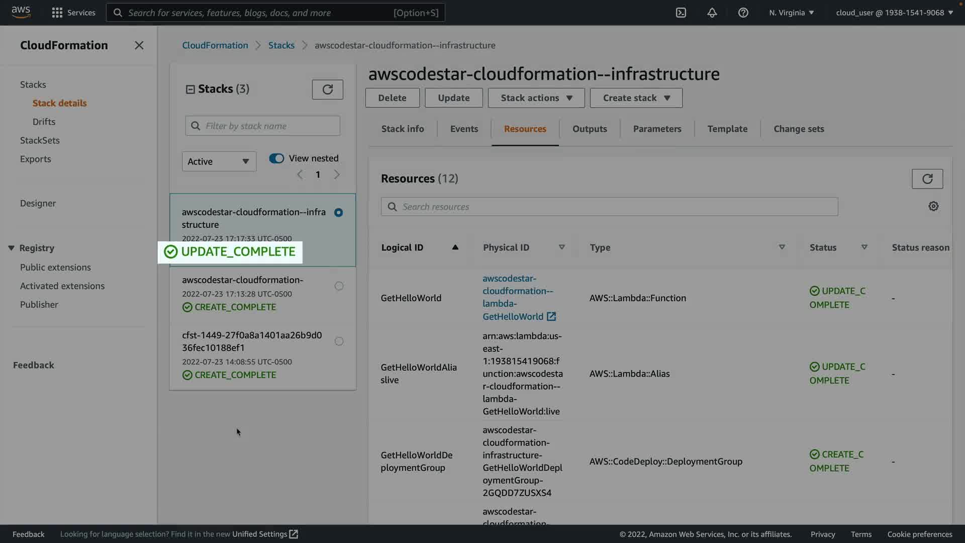Select the cfst-1449 stack radio button

tap(339, 341)
